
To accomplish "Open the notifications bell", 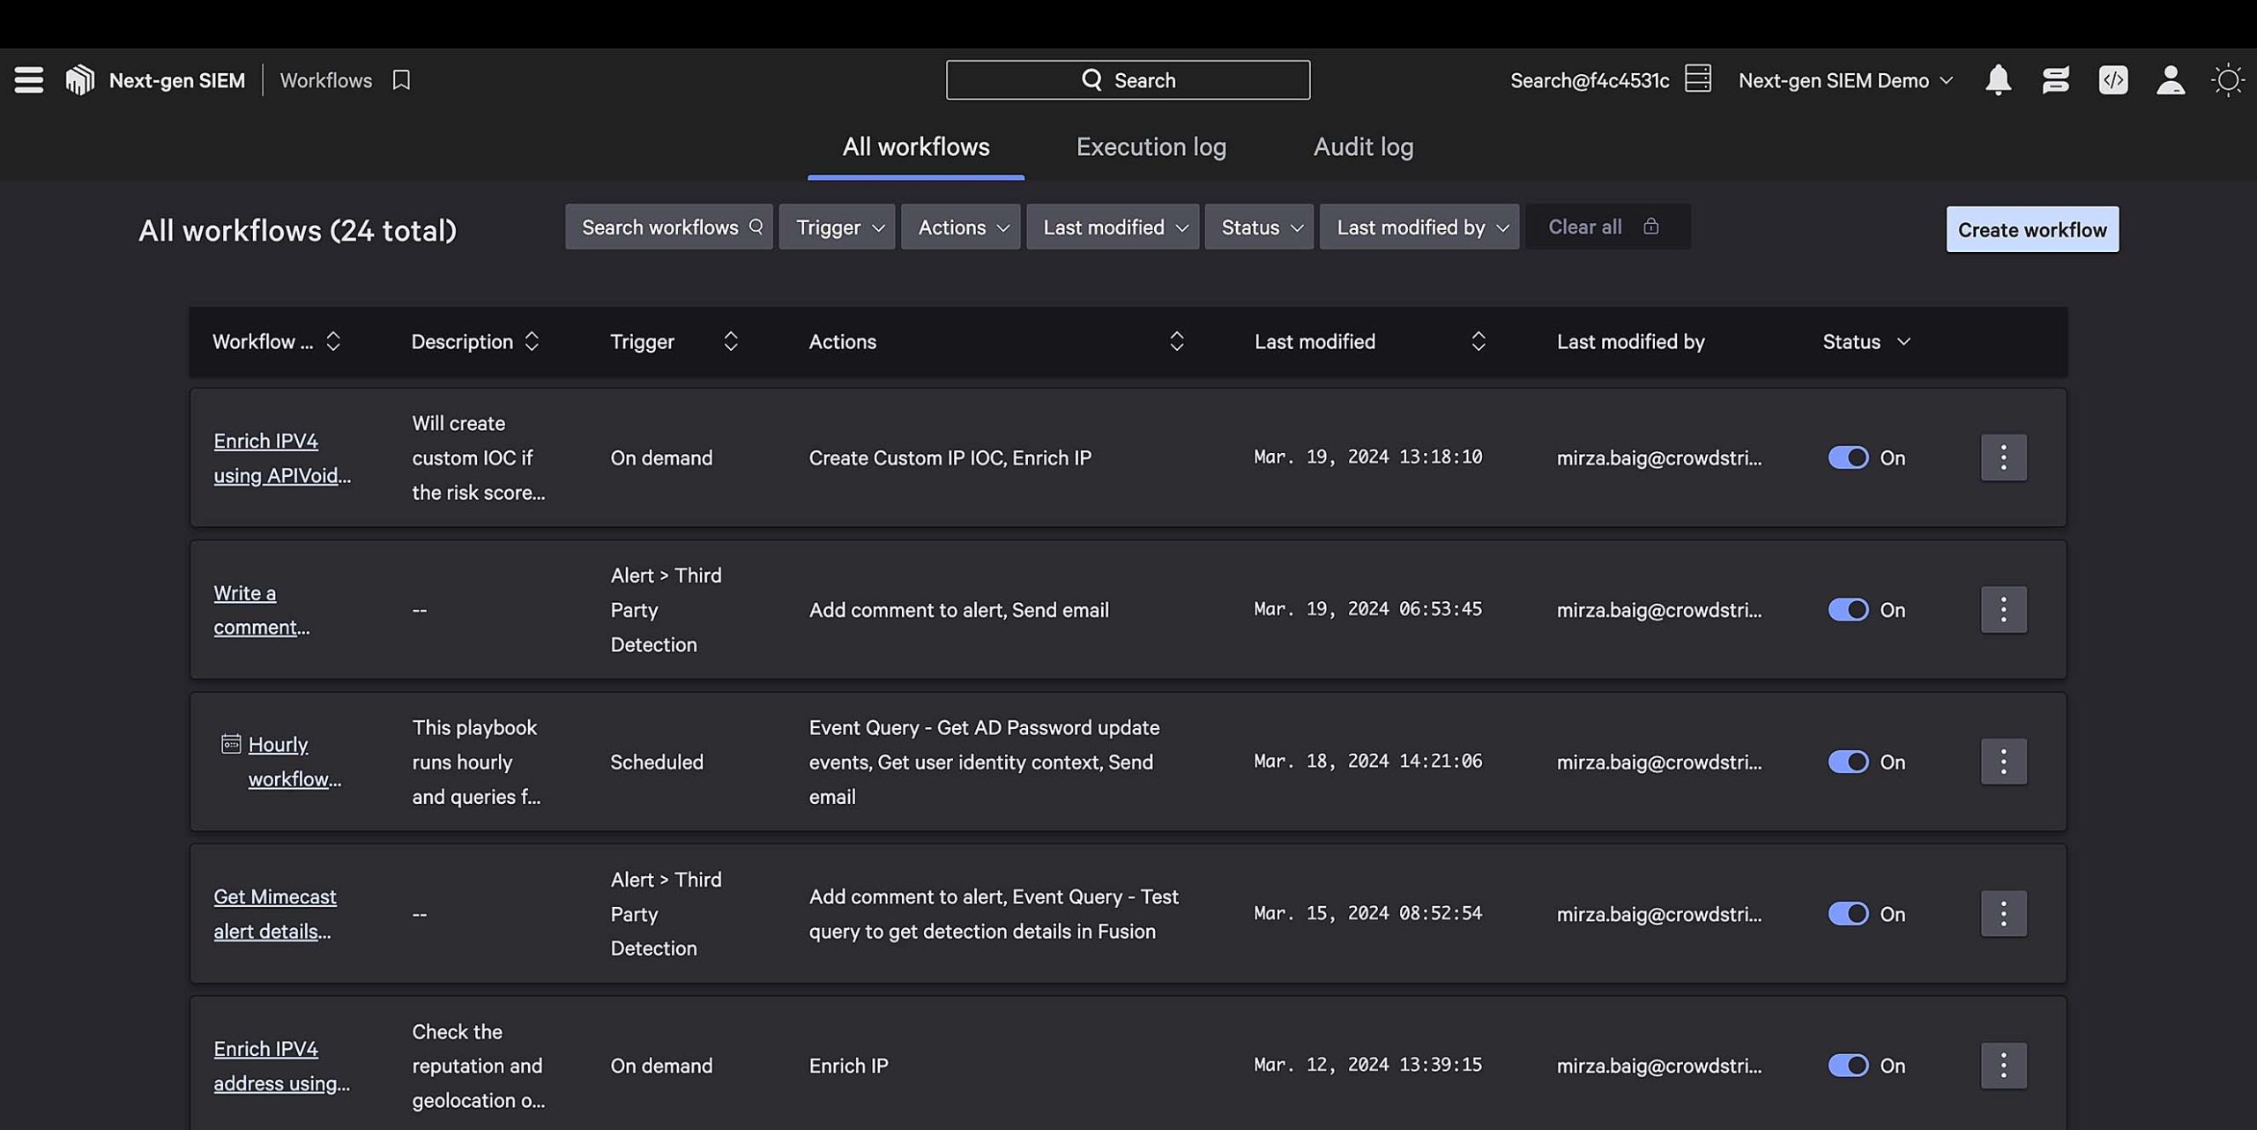I will coord(1998,80).
